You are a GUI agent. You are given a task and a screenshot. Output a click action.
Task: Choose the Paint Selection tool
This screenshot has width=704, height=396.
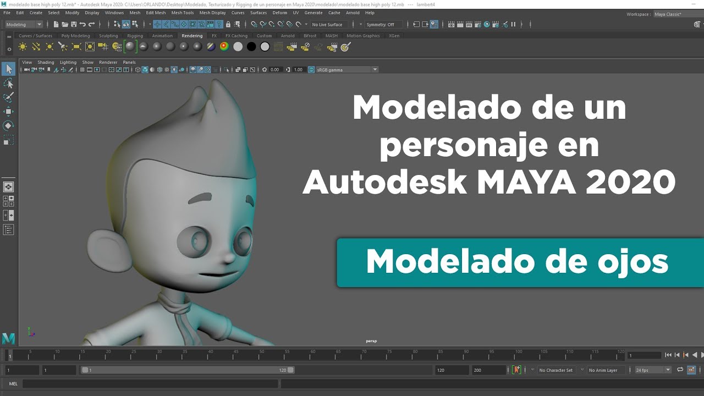pyautogui.click(x=8, y=97)
